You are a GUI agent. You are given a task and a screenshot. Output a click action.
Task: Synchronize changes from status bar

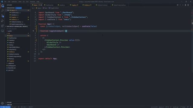point(19,107)
